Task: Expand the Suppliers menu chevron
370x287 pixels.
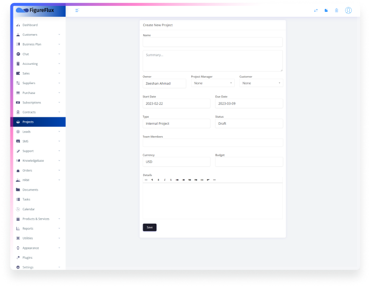Action: tap(59, 83)
